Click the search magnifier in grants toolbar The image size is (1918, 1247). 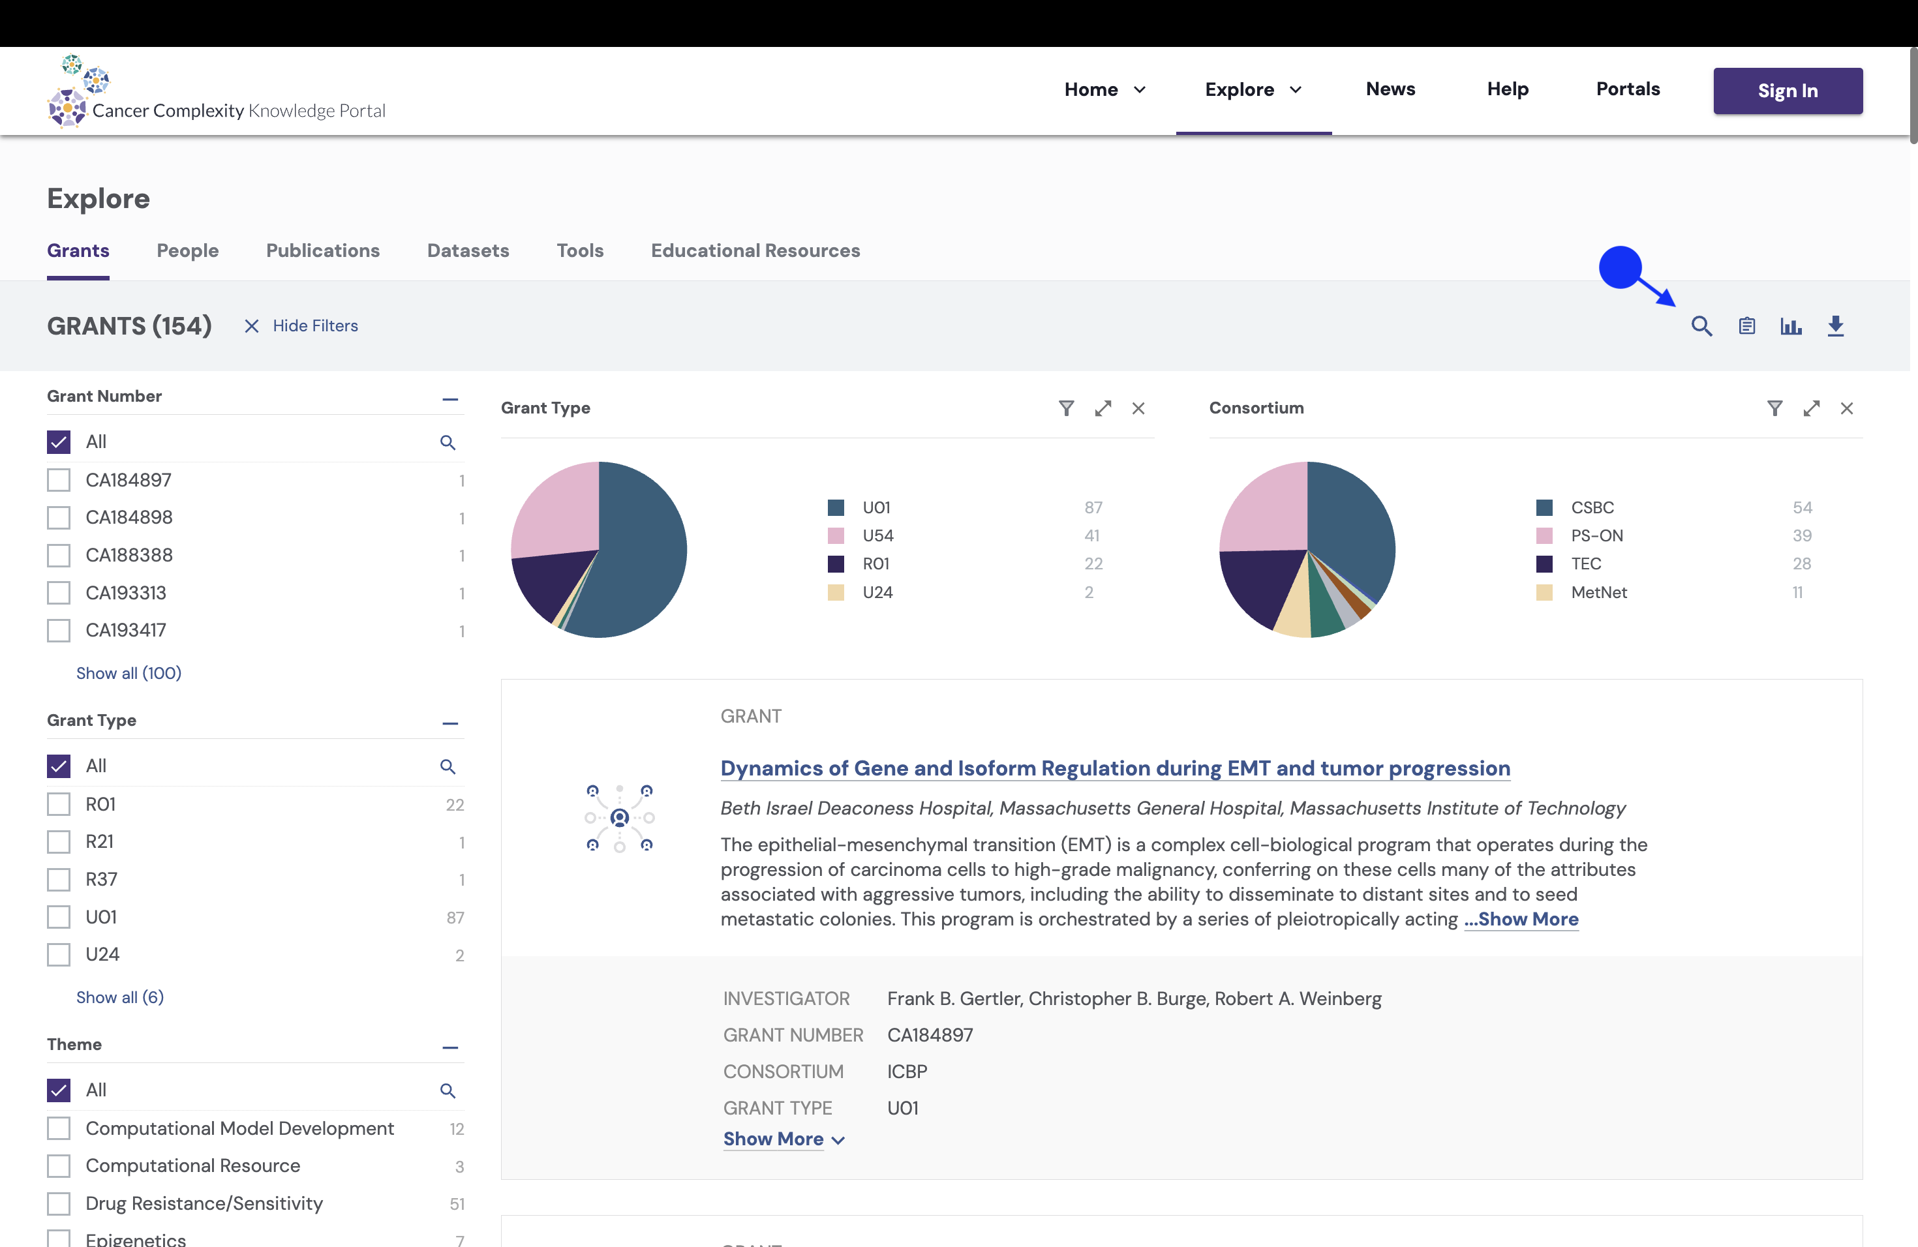click(x=1701, y=326)
